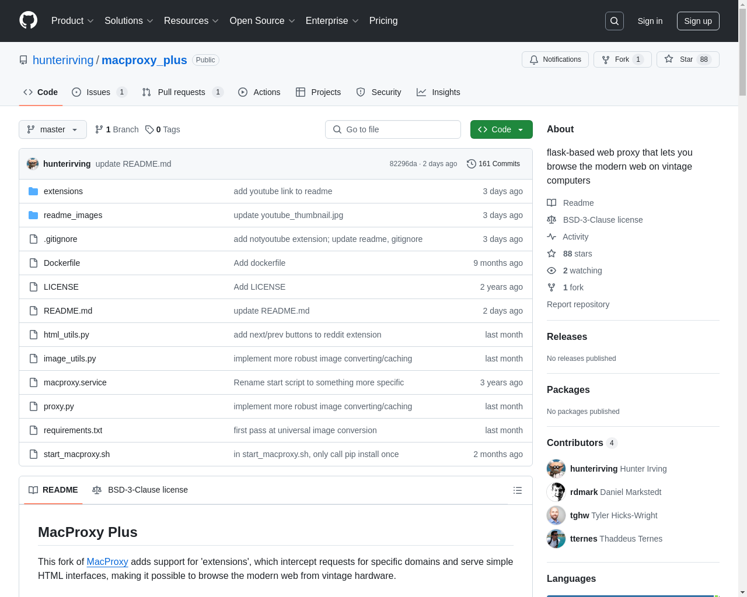Star the macproxy_plus repository
The image size is (747, 597).
[x=687, y=59]
